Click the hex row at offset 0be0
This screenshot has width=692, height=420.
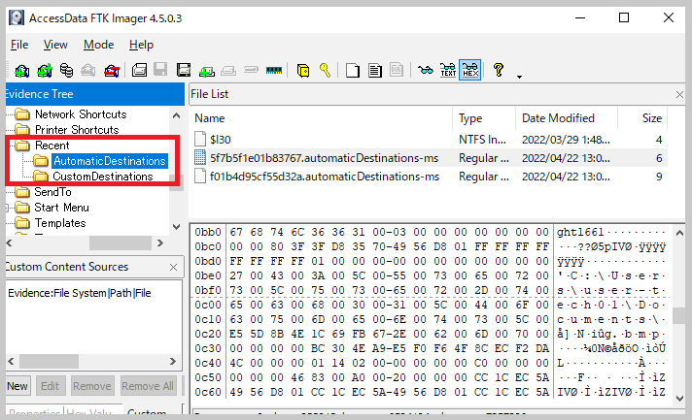pyautogui.click(x=430, y=275)
